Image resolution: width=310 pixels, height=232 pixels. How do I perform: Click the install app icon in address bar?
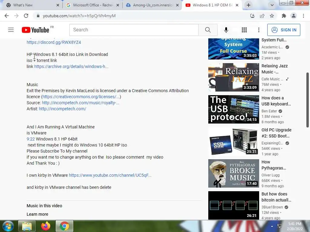coord(252,16)
